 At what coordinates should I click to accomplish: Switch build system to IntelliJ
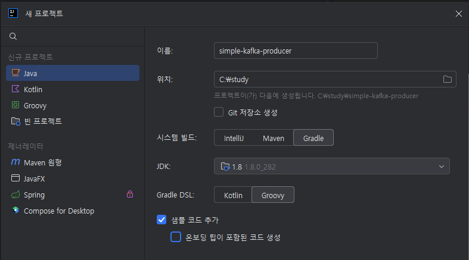pos(234,138)
